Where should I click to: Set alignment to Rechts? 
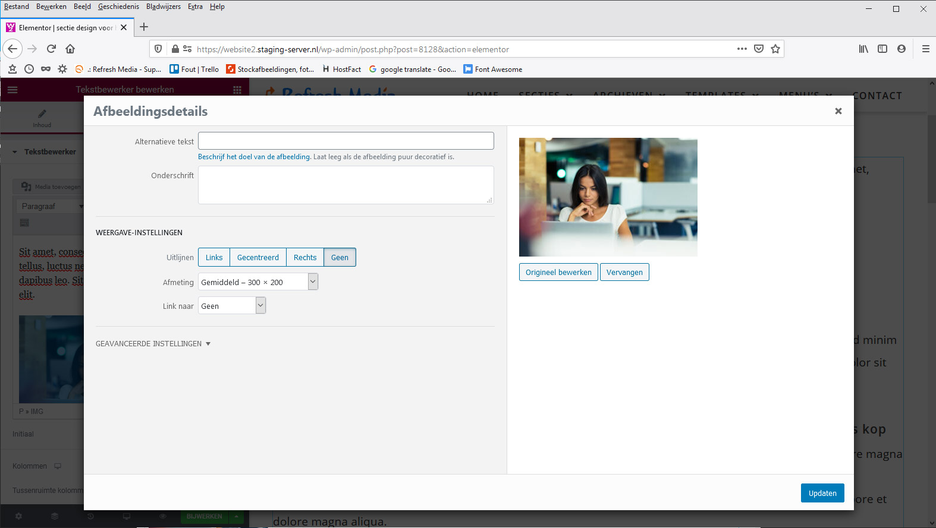click(305, 257)
